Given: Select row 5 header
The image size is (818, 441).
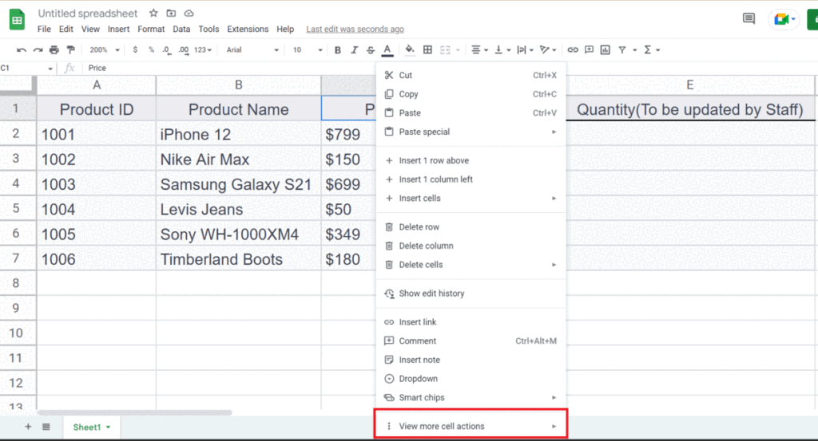Looking at the screenshot, I should coord(16,209).
